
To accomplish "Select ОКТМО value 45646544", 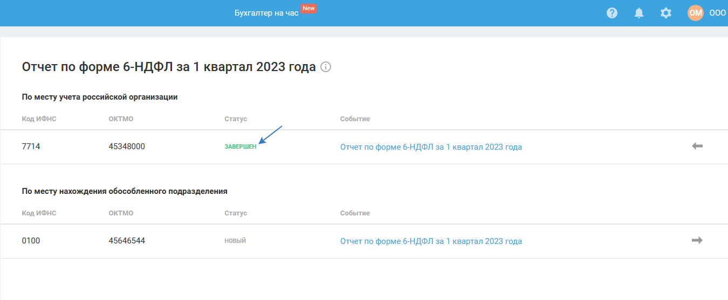I will coord(127,241).
